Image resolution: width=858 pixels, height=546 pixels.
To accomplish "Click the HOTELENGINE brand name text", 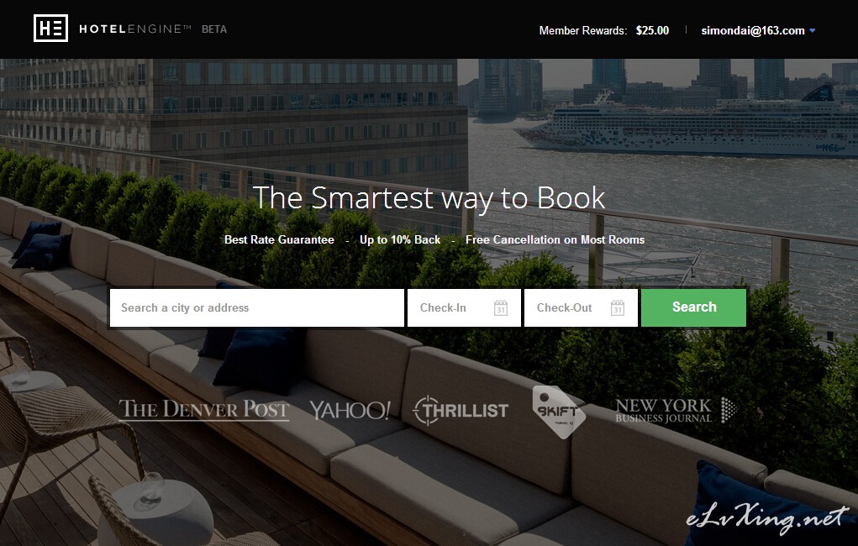I will 135,29.
